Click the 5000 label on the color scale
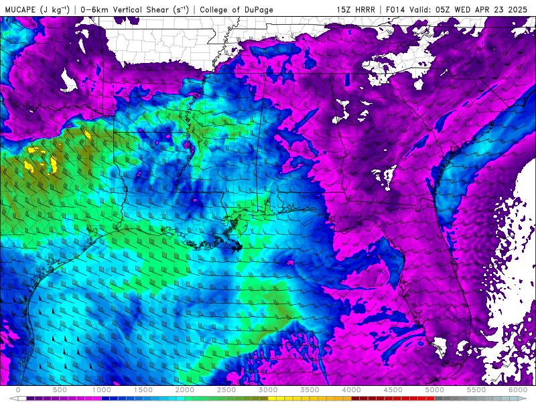 (x=435, y=390)
